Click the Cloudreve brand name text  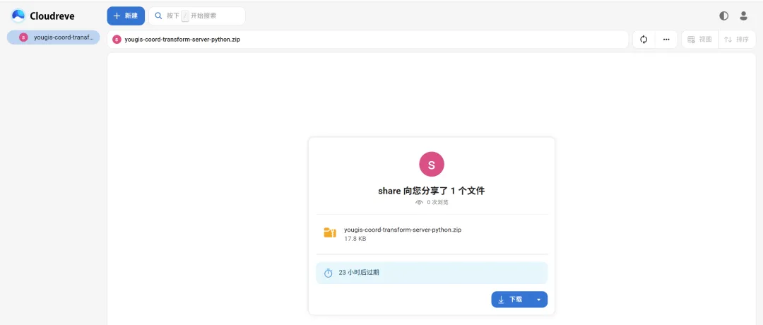[52, 16]
